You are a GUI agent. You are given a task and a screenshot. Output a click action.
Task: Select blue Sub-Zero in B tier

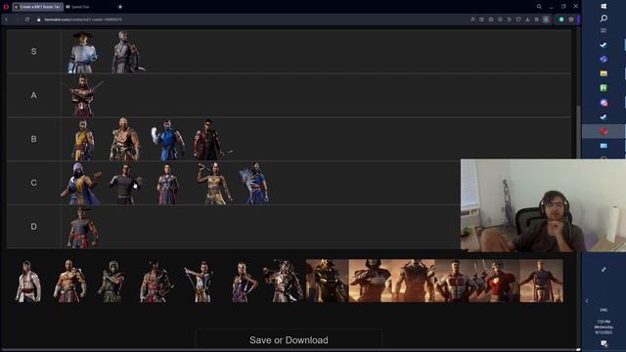pos(168,140)
